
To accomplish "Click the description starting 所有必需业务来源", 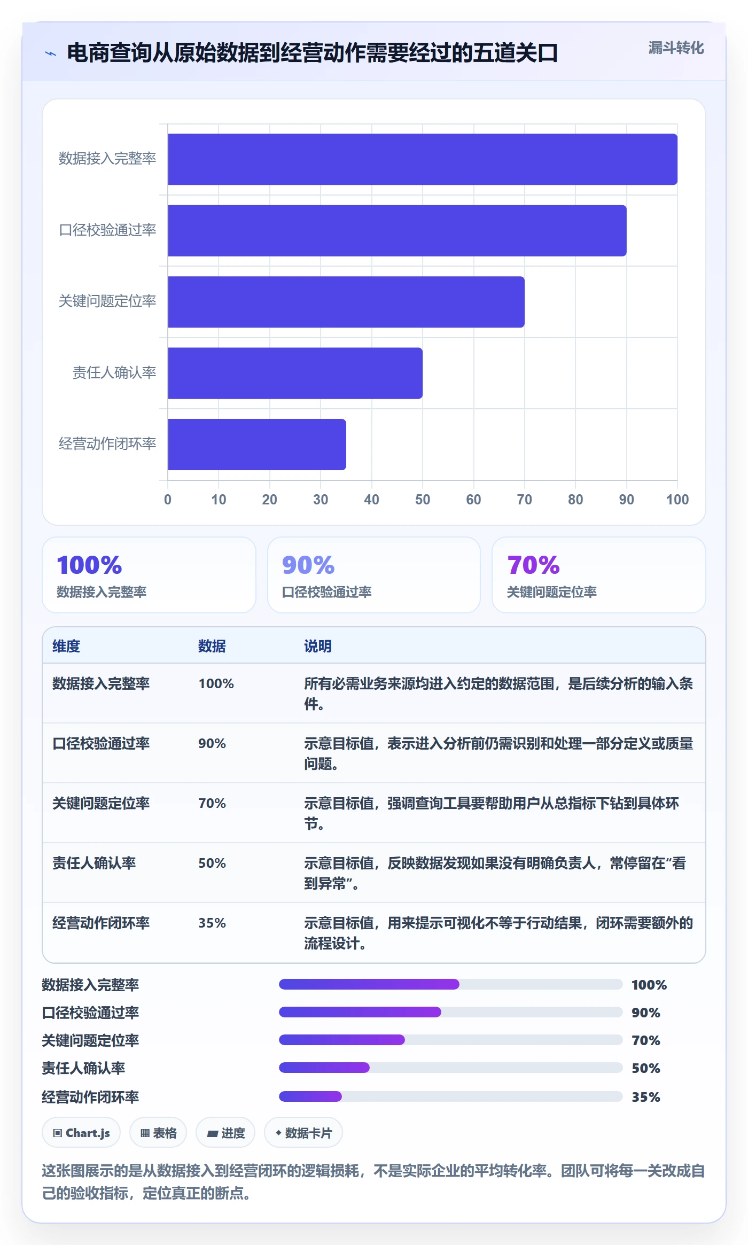I will (498, 694).
